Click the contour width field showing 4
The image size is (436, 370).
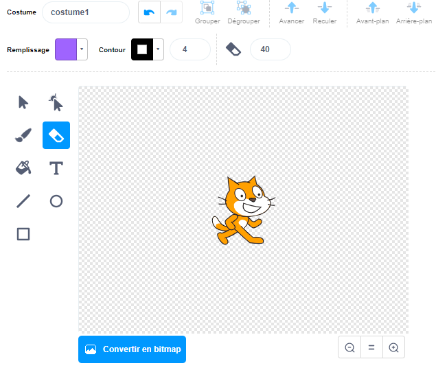(x=190, y=49)
